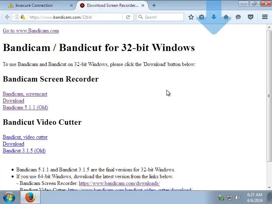Click the scrollbar up arrow
272x204 pixels.
[269, 27]
